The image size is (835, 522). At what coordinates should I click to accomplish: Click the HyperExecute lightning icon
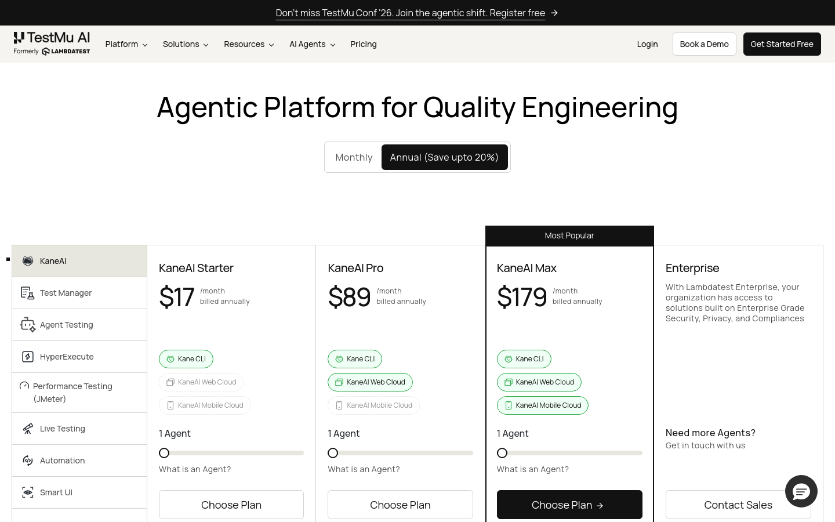pyautogui.click(x=28, y=357)
